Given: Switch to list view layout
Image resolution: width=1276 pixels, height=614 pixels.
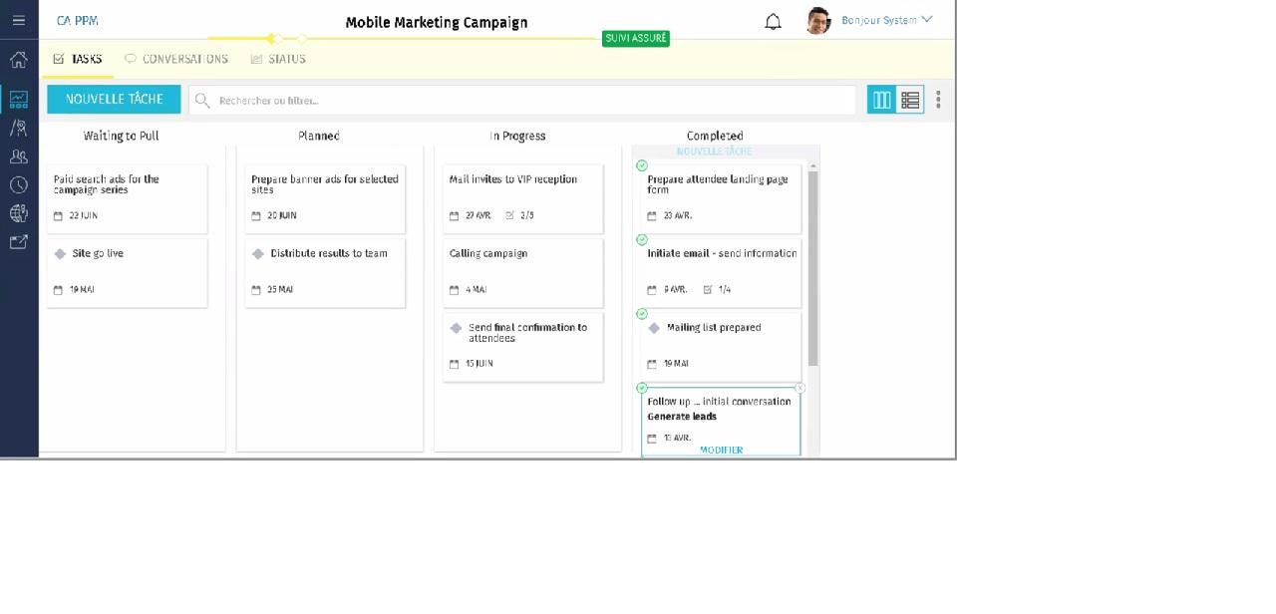Looking at the screenshot, I should 909,100.
